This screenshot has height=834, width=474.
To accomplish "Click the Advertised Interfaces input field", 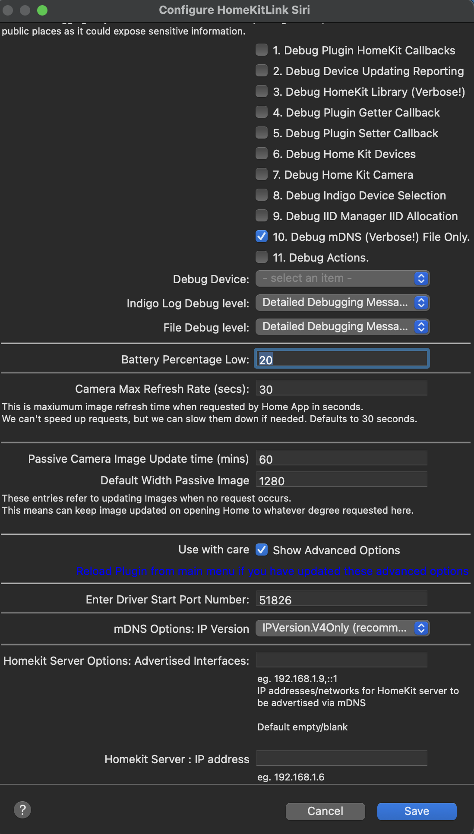I will 342,660.
